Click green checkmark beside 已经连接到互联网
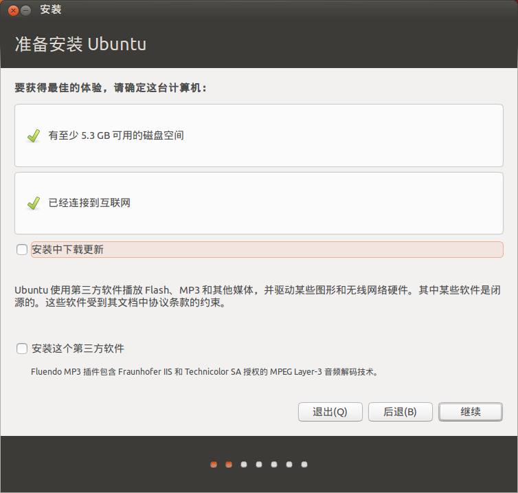 pyautogui.click(x=34, y=203)
